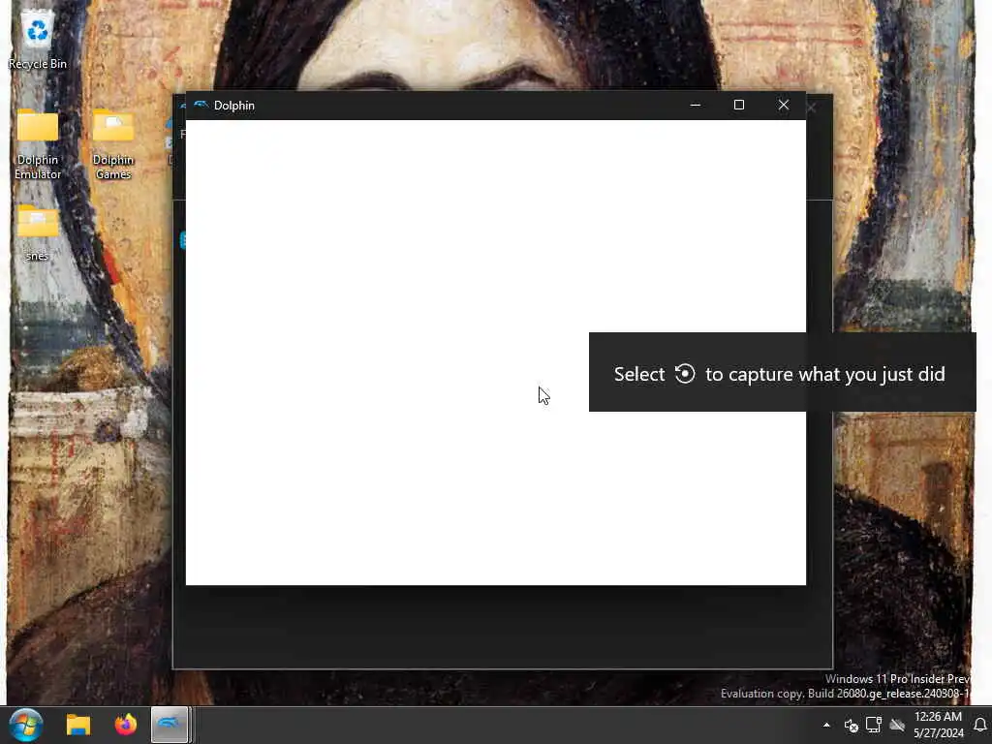Click the capture recording notification banner
This screenshot has height=744, width=992.
tap(782, 372)
